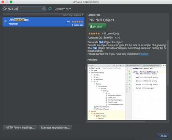Clear the search field text

pos(44,9)
